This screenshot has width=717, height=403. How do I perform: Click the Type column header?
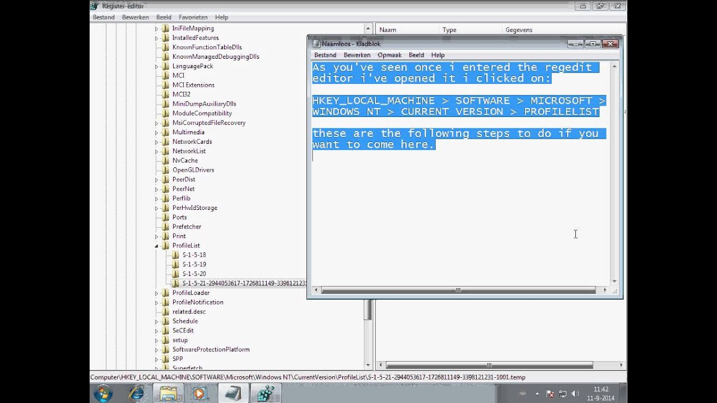coord(471,30)
